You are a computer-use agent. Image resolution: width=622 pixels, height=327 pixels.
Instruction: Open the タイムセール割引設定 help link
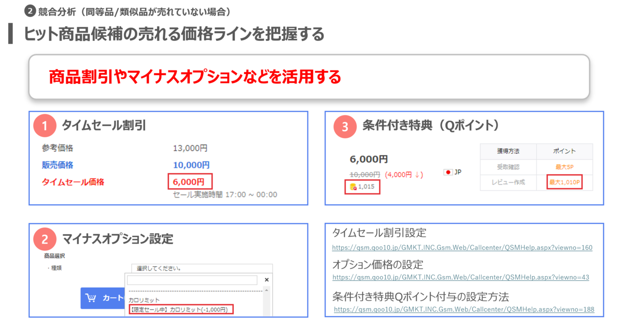(x=461, y=247)
